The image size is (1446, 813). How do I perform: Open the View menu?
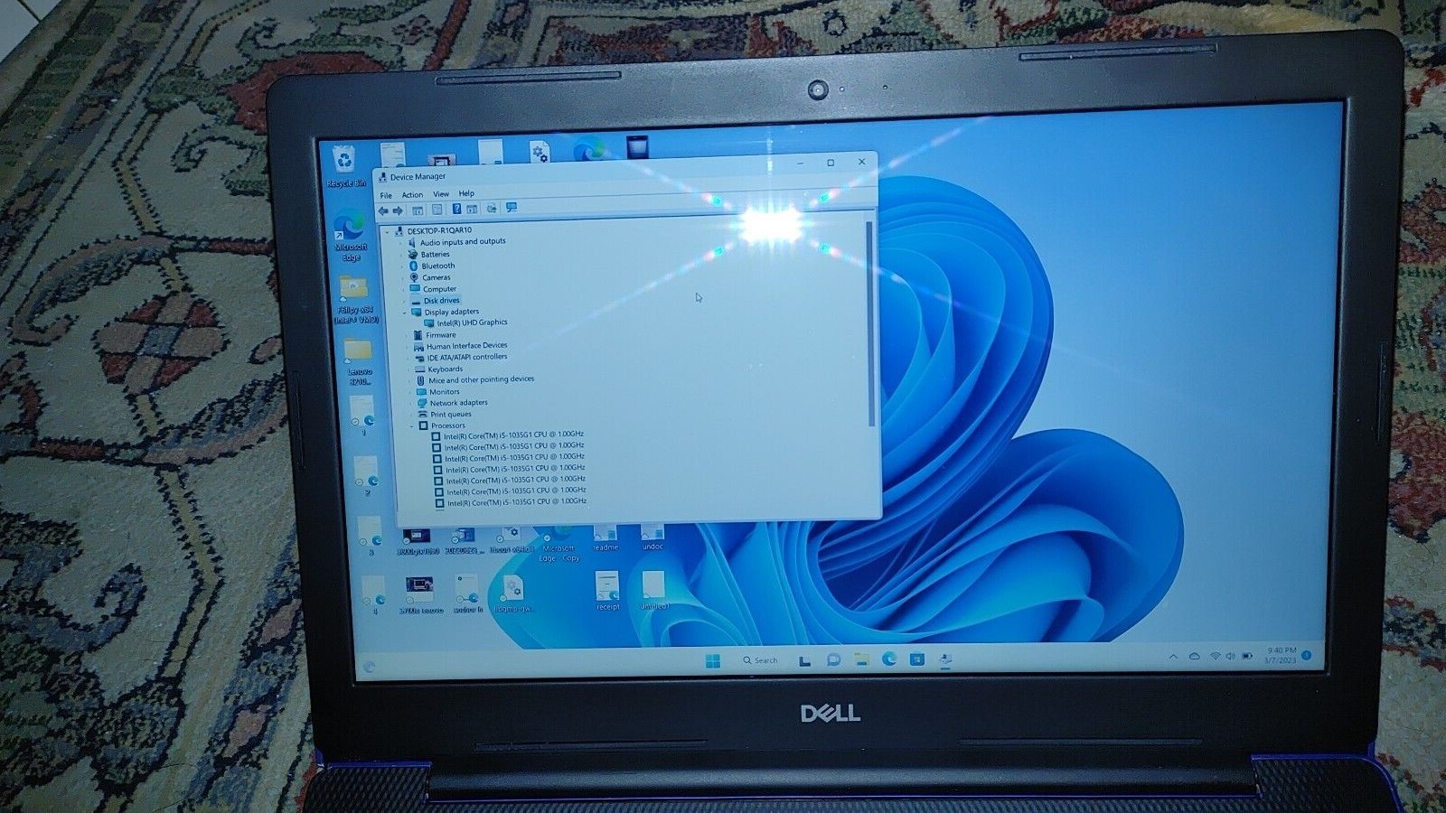pyautogui.click(x=441, y=193)
